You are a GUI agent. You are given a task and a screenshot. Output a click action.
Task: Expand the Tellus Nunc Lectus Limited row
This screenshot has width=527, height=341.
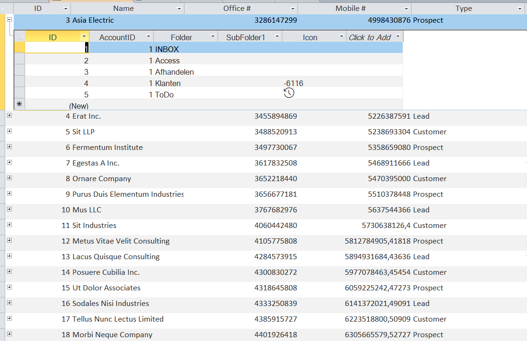(x=9, y=318)
